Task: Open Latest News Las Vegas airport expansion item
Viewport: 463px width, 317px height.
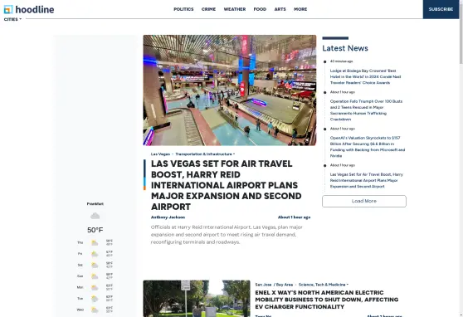Action: 367,181
